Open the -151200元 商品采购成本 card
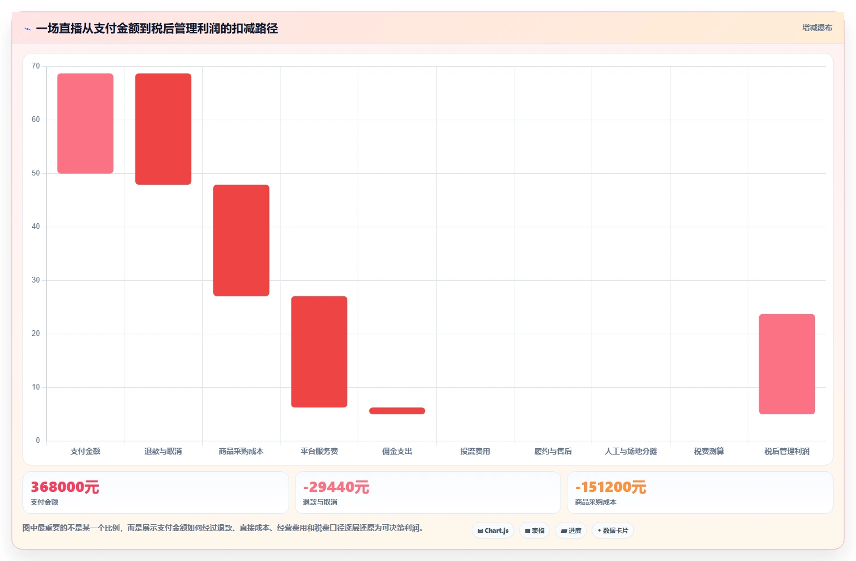Screen dimensions: 856x561 pyautogui.click(x=700, y=493)
